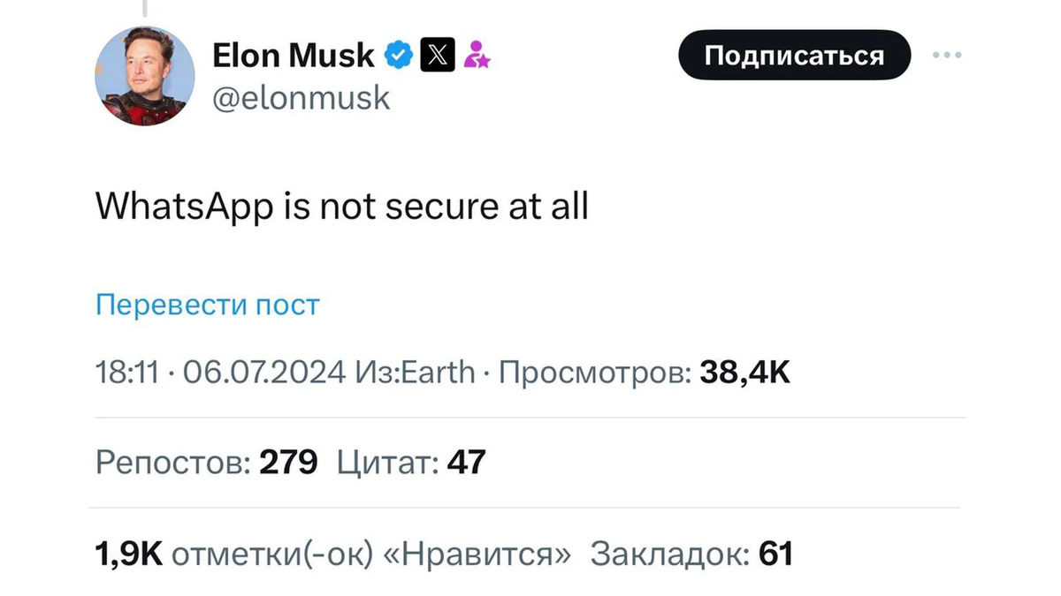Click Перевести пост to translate post
The image size is (1061, 596).
click(x=207, y=306)
